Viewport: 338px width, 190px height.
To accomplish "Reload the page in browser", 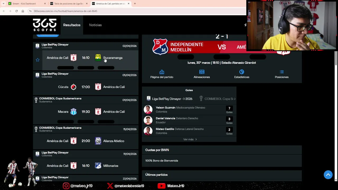I will click(x=16, y=11).
